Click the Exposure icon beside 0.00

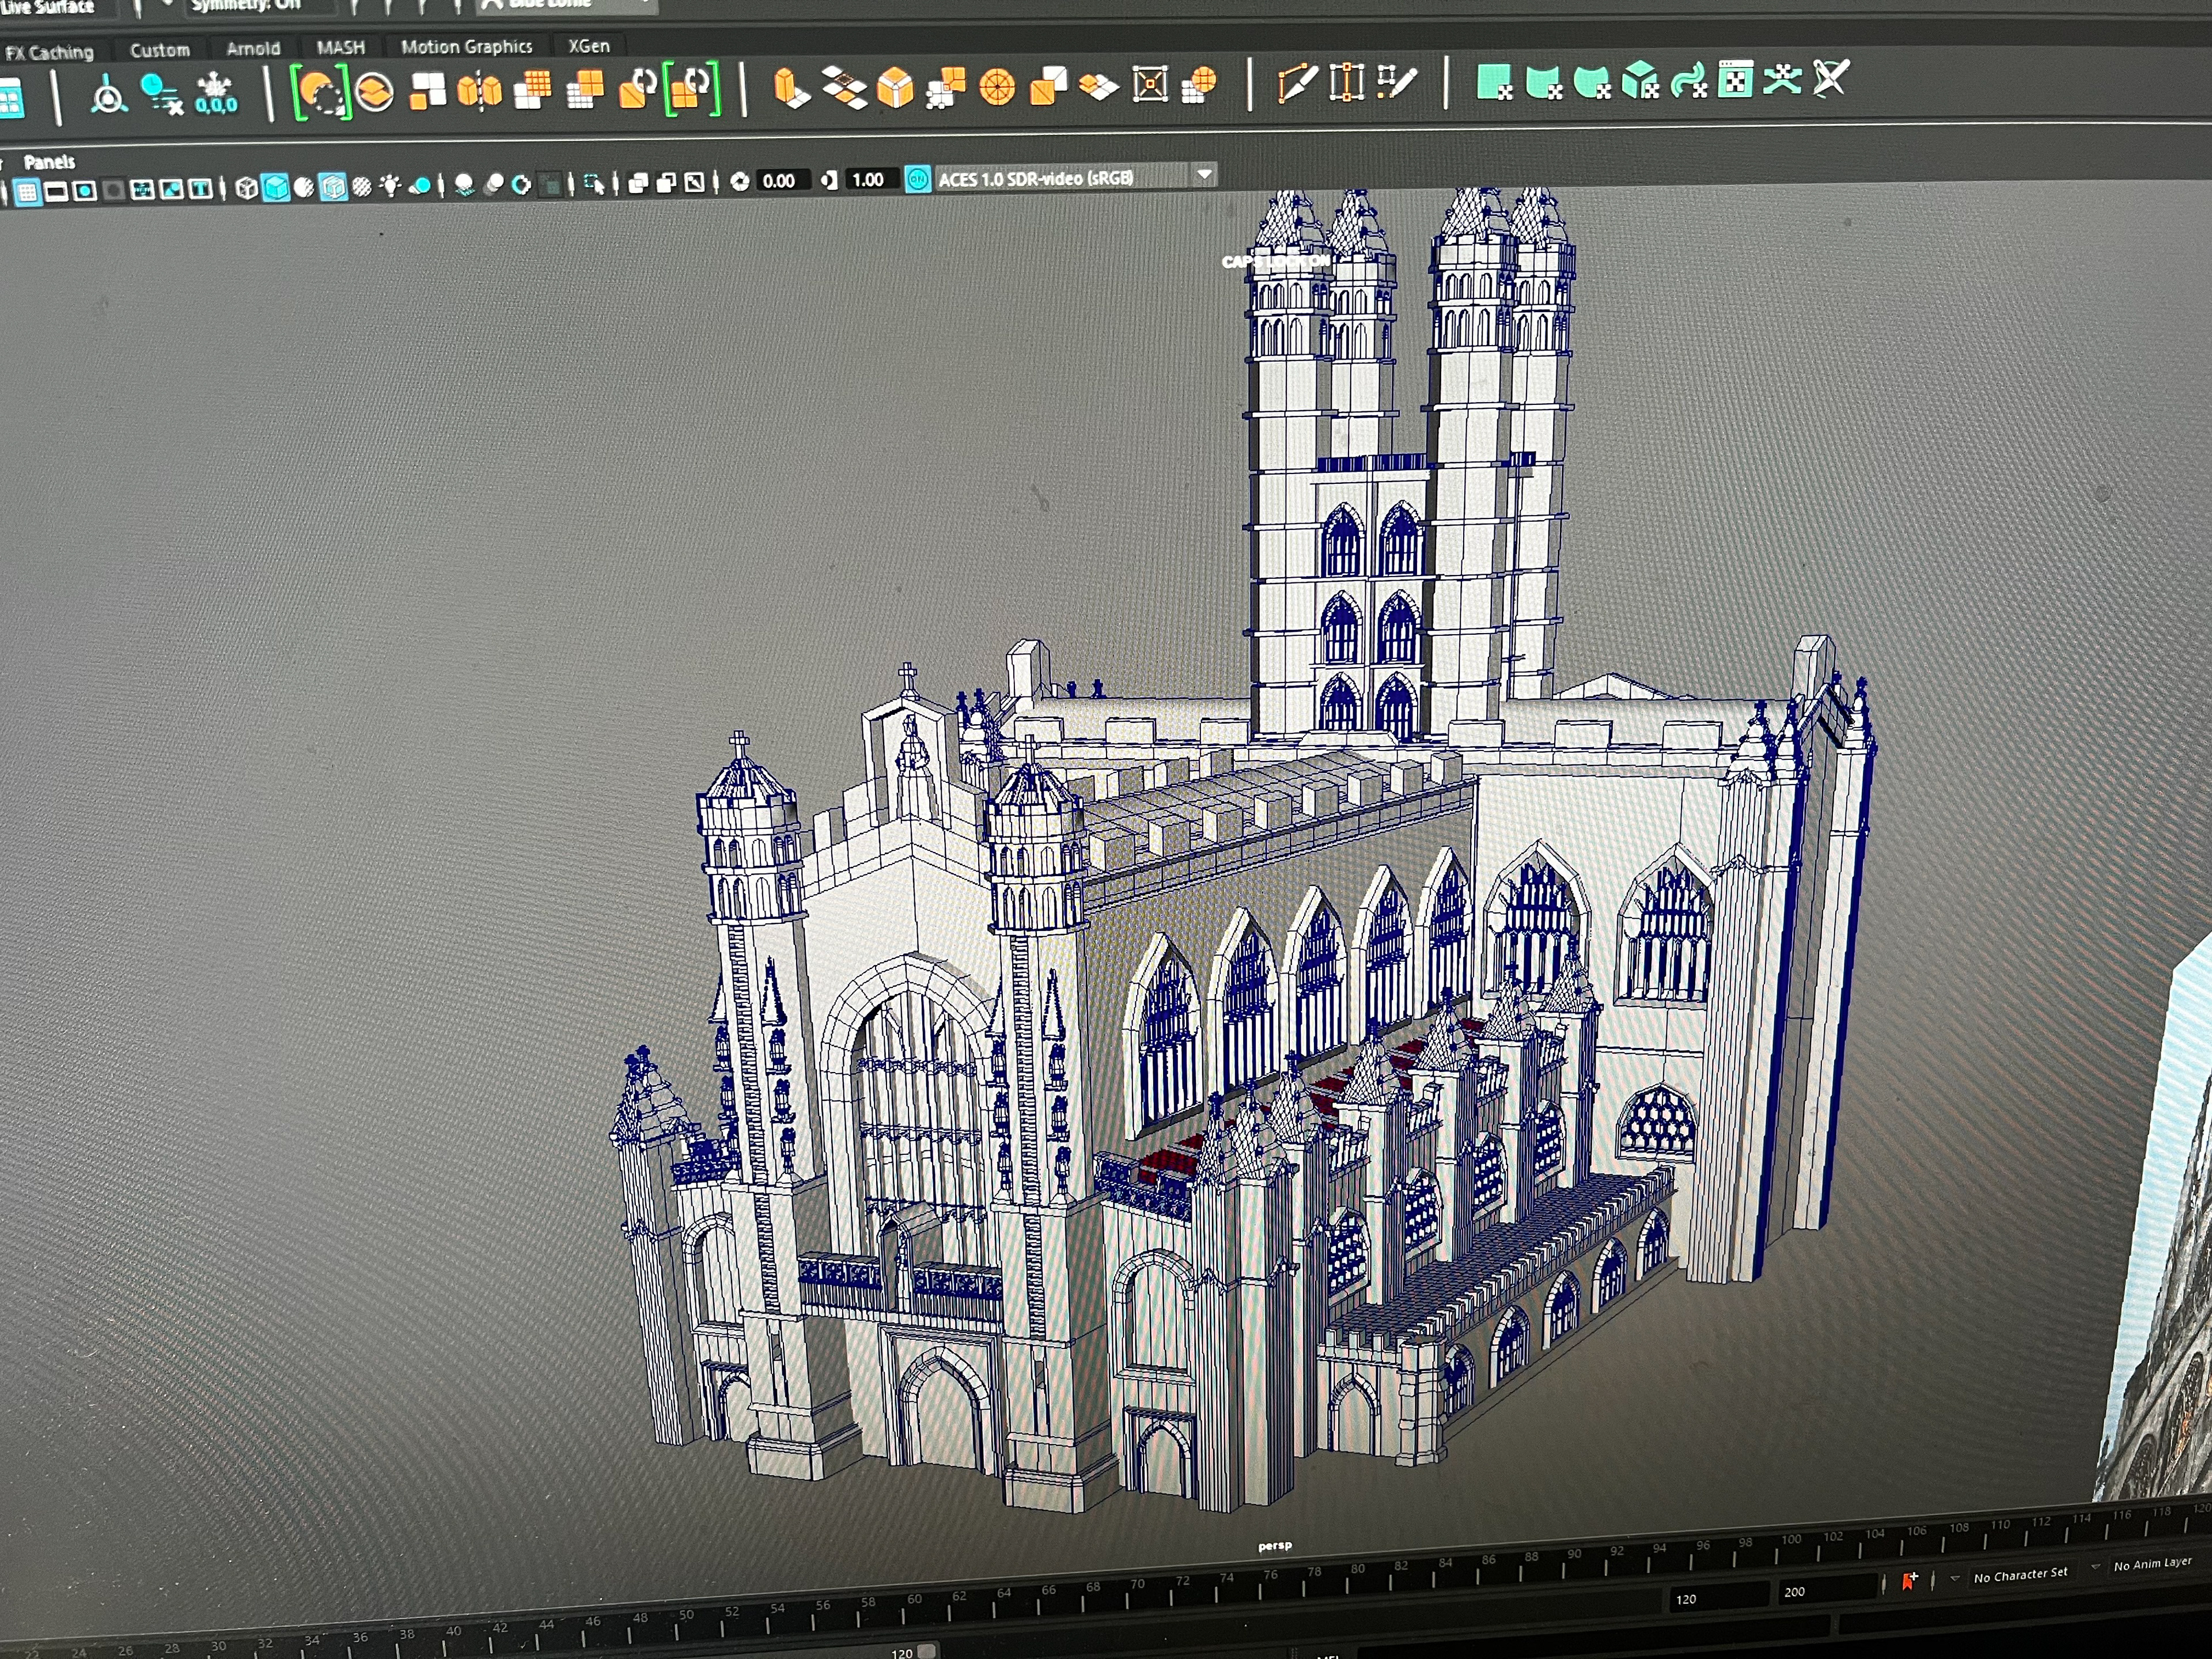(x=740, y=182)
